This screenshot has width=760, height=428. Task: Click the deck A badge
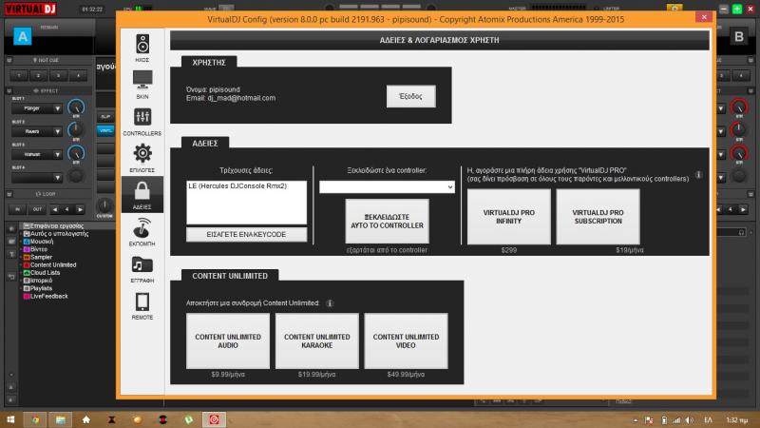coord(22,36)
